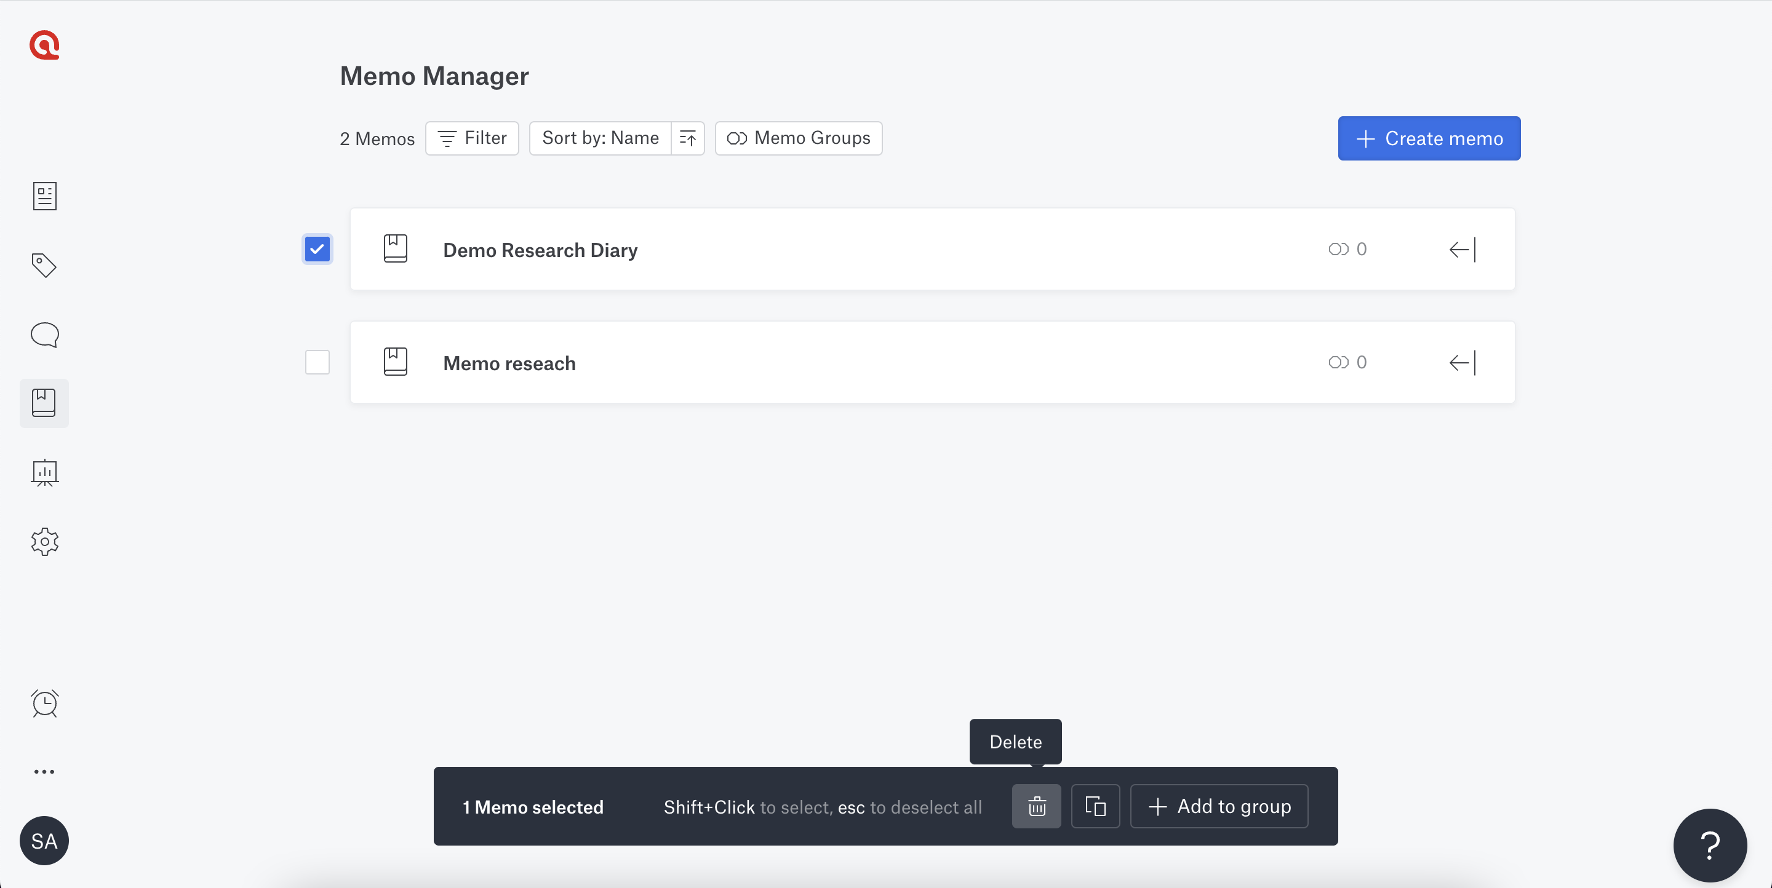Open Settings via the gear icon
The image size is (1772, 888).
pyautogui.click(x=44, y=542)
